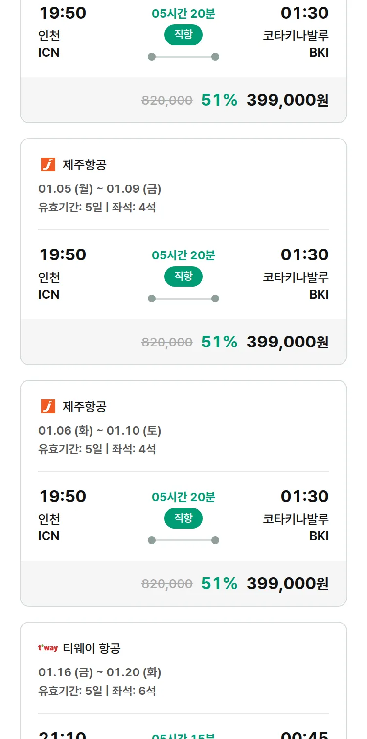Select the 01.16 (금) ~ 01.20 (화) date range
This screenshot has width=367, height=739.
pos(100,672)
